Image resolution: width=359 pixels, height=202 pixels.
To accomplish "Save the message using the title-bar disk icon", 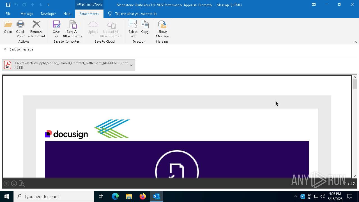I will 8,5.
